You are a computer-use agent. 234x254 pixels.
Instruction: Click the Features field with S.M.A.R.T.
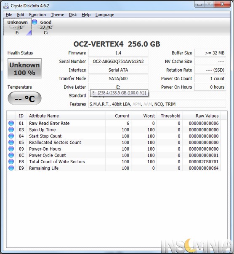point(157,104)
